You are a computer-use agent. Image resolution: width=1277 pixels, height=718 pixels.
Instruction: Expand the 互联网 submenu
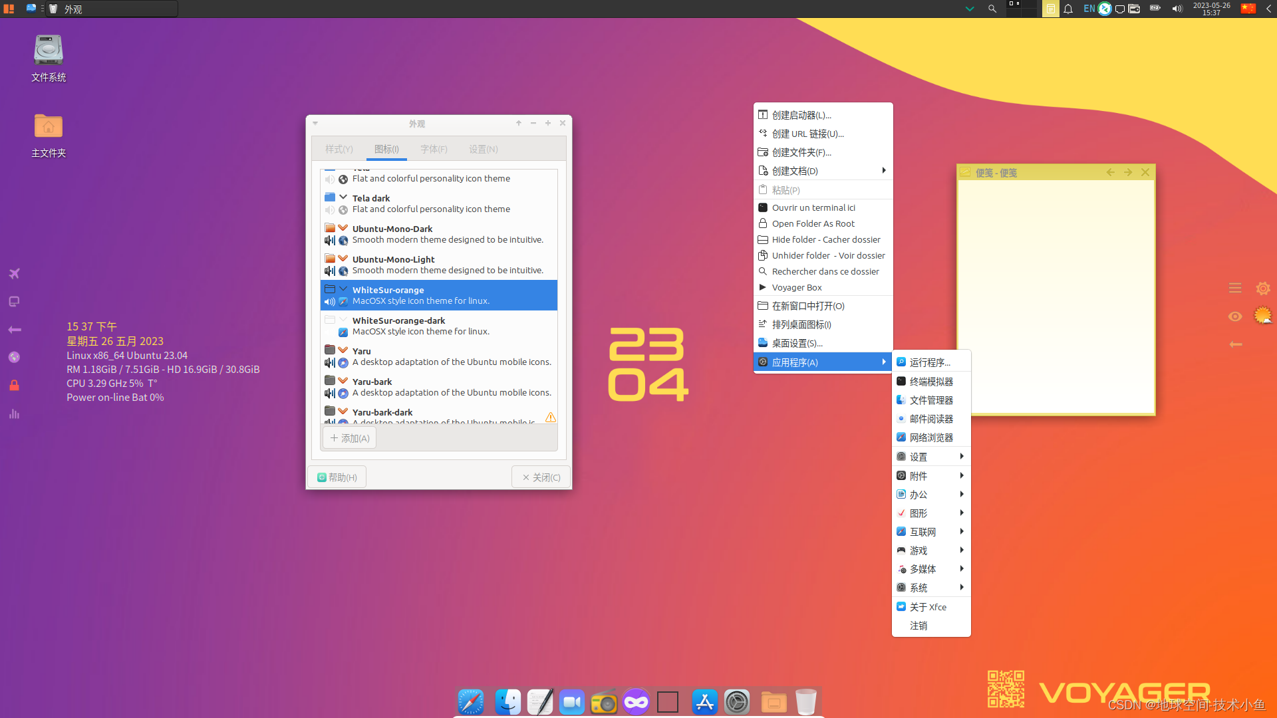(x=931, y=532)
